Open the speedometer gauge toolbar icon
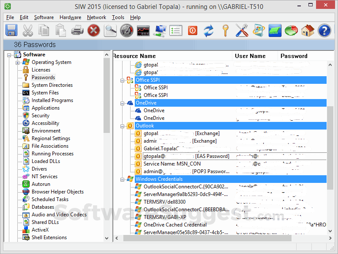The width and height of the screenshot is (338, 254). 127,30
